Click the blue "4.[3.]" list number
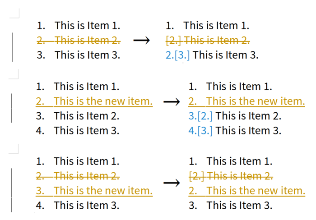This screenshot has width=316, height=220. tap(200, 131)
